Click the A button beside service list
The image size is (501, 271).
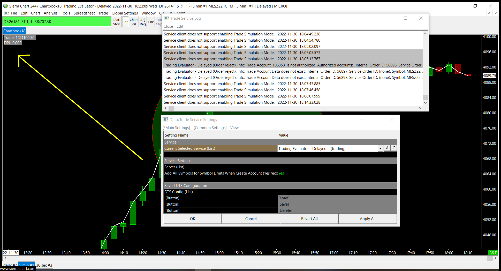tap(387, 148)
